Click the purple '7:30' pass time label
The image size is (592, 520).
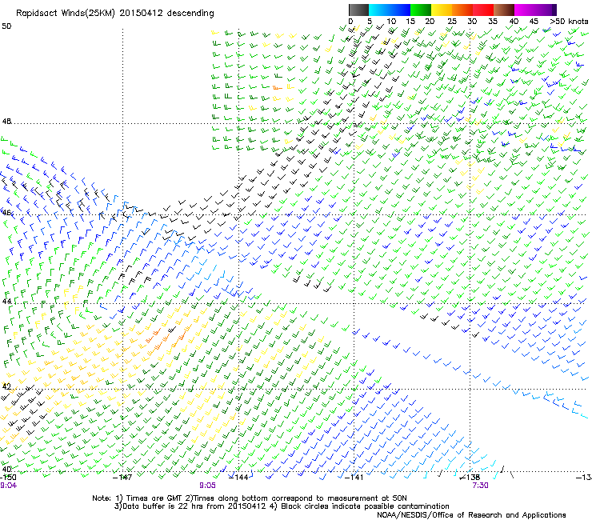(x=480, y=486)
